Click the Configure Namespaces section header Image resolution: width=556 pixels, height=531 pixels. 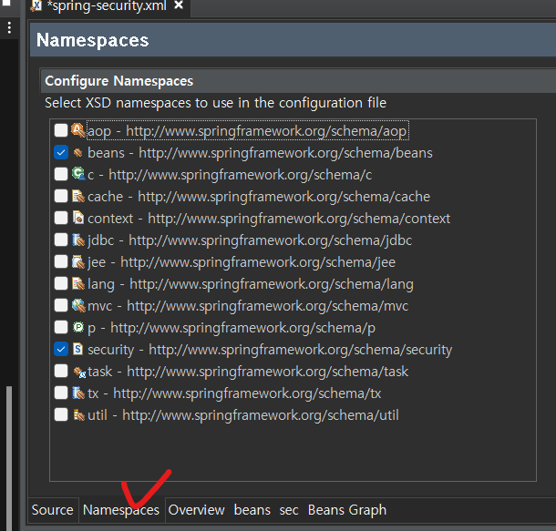point(298,81)
